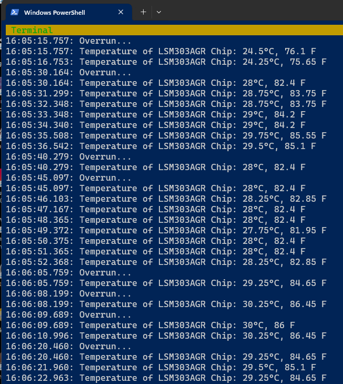Click the temperature line at 16:05:33.348
343x384 pixels.
(x=156, y=115)
